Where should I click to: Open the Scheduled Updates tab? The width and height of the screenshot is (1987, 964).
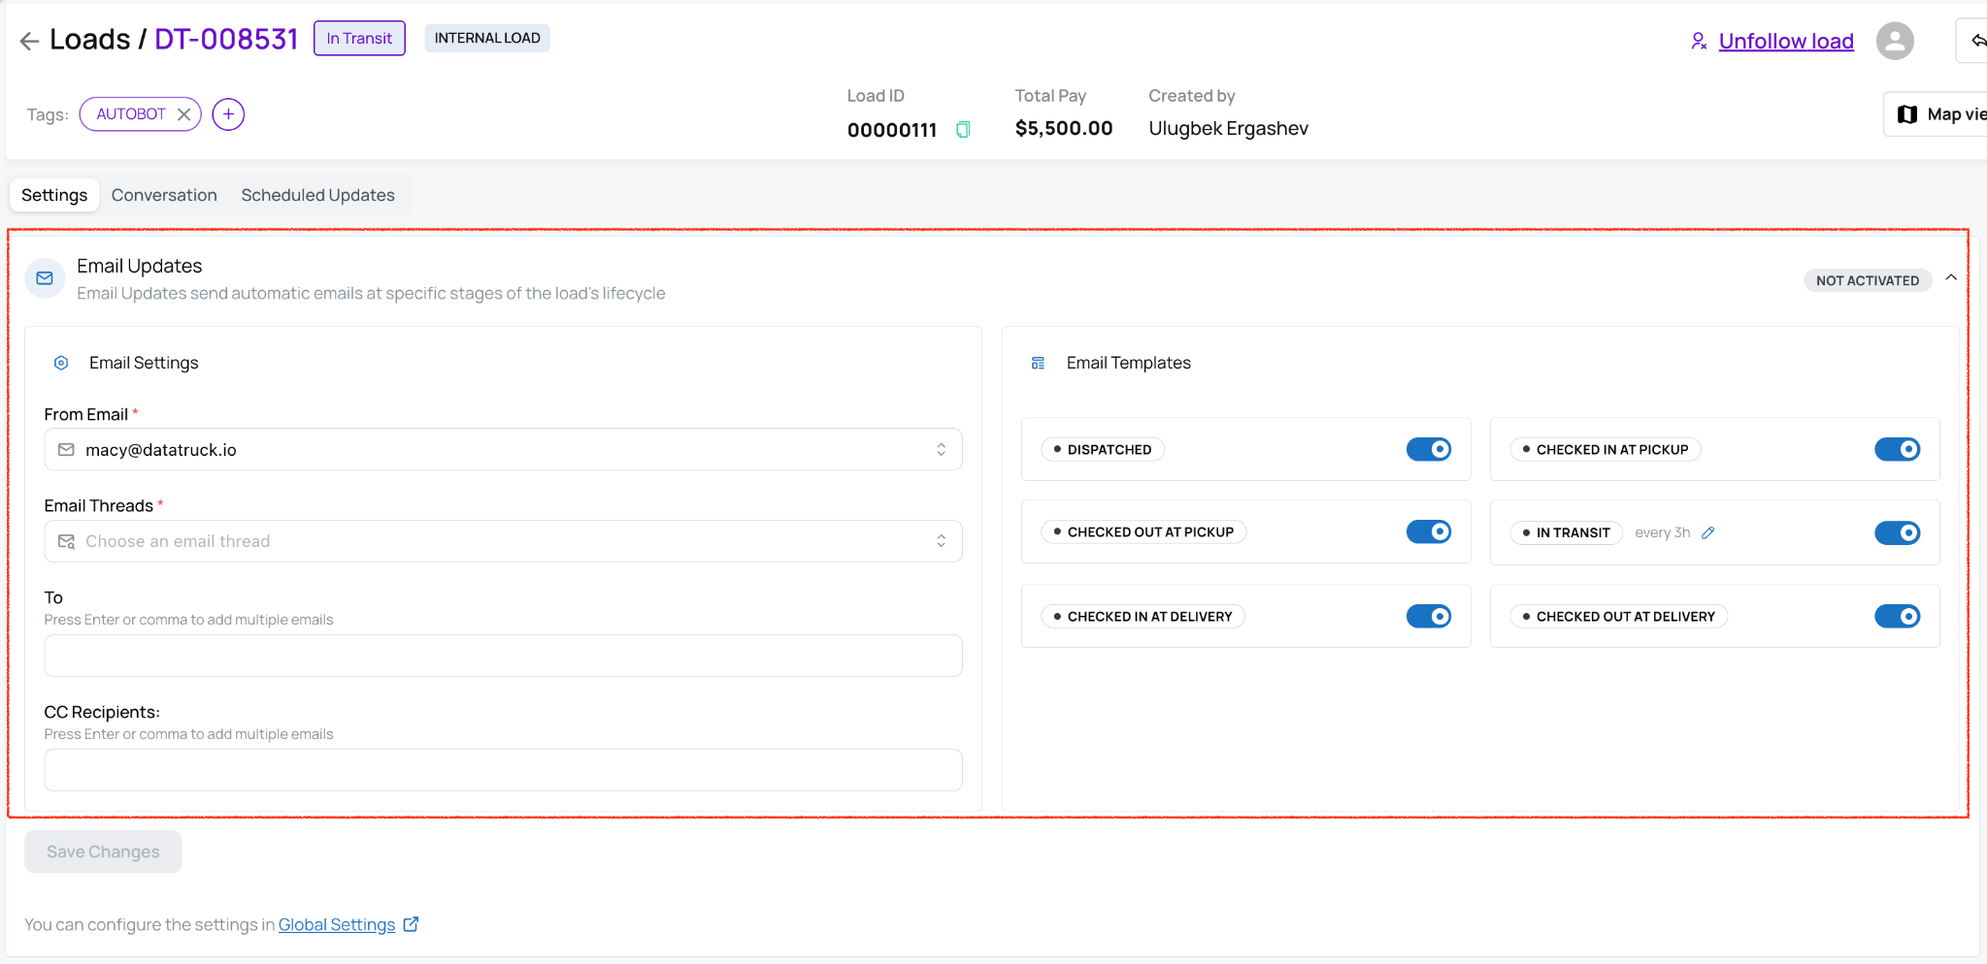(x=318, y=195)
